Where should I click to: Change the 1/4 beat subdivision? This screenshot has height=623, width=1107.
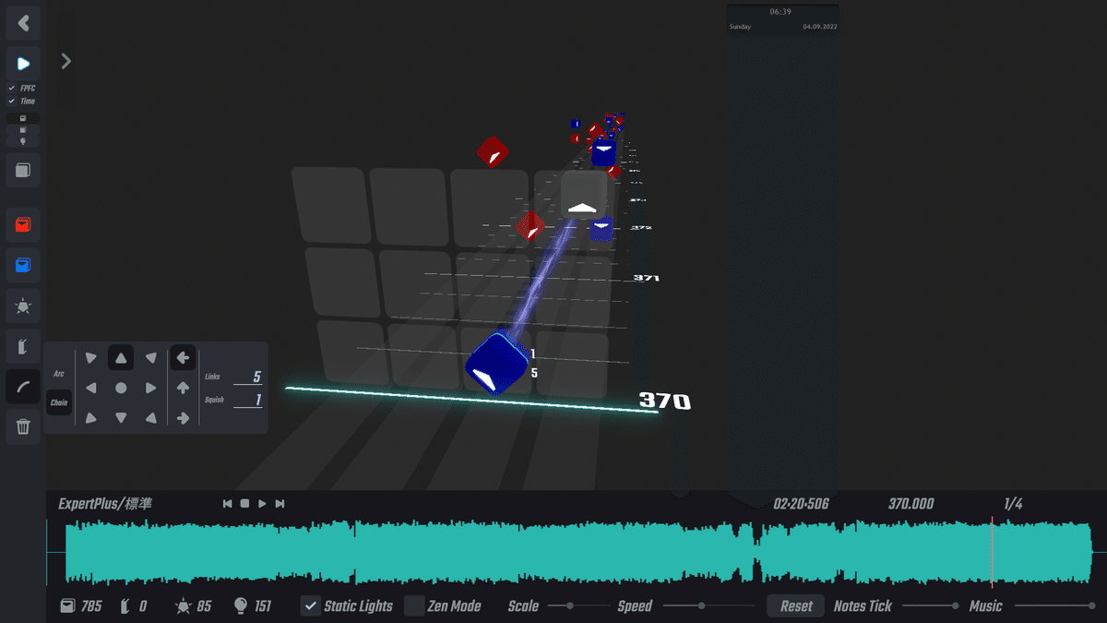coord(1013,504)
